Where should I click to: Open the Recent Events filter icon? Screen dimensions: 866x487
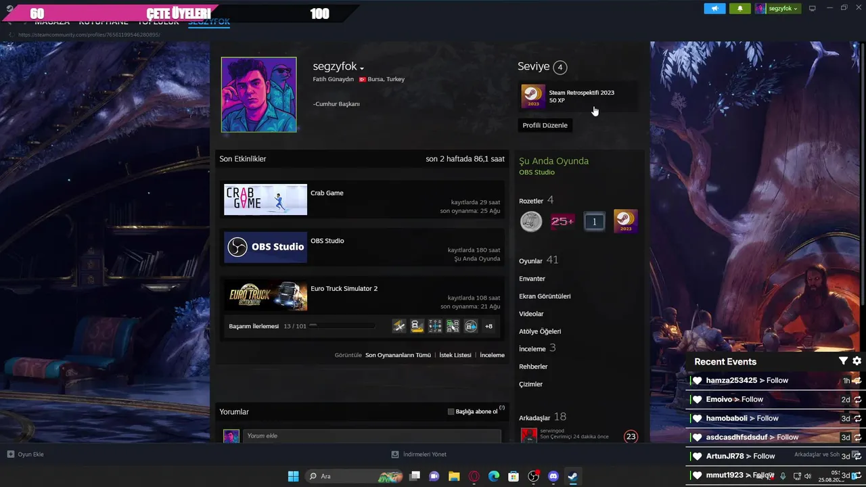tap(843, 361)
